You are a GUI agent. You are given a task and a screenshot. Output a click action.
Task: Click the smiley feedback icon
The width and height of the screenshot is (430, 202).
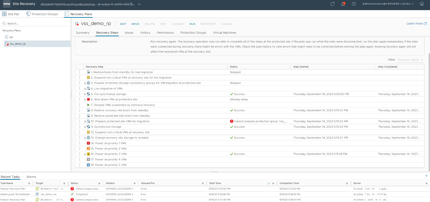tap(422, 4)
